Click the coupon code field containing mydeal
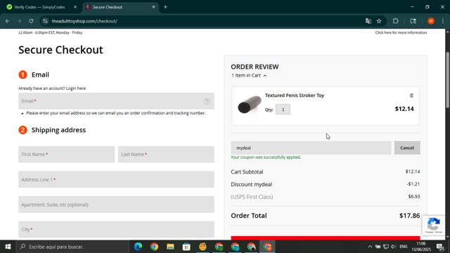This screenshot has width=450, height=253. 311,148
